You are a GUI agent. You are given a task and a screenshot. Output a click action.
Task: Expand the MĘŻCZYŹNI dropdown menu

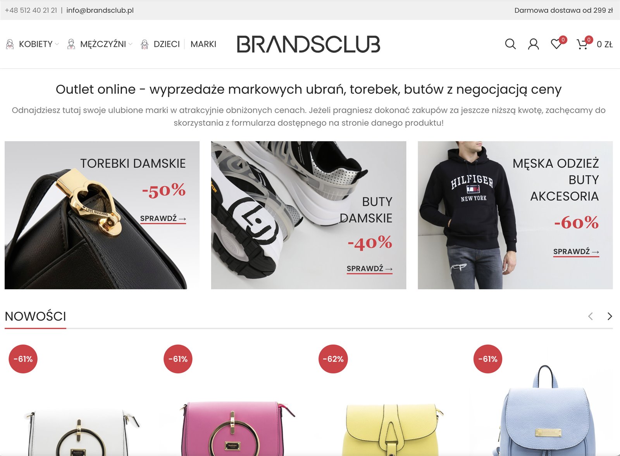coord(106,44)
